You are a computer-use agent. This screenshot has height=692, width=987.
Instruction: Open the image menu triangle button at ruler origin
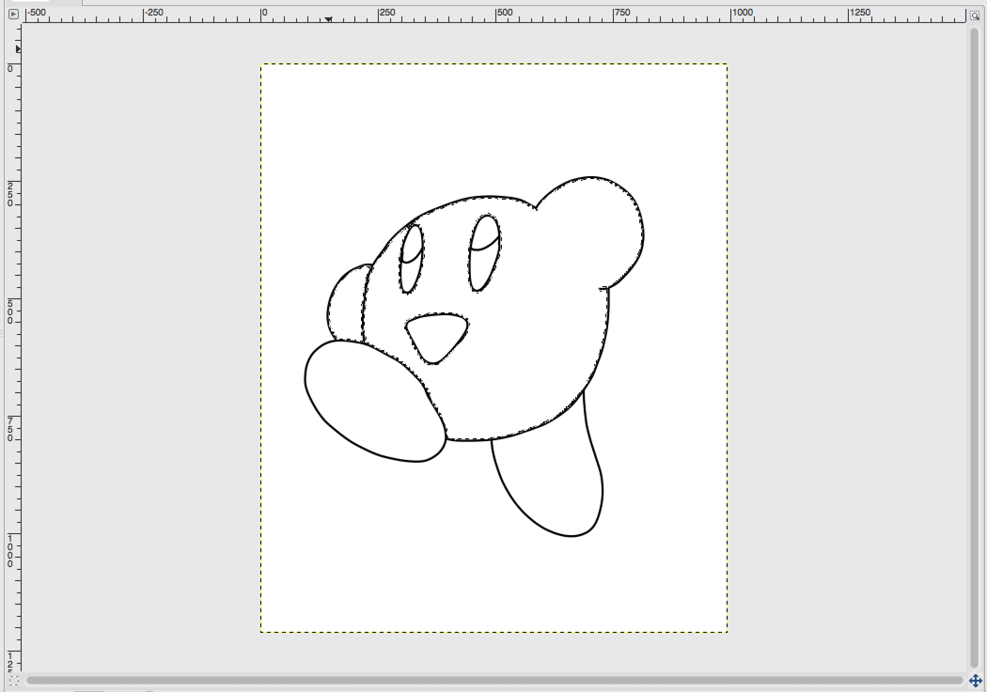[x=14, y=14]
